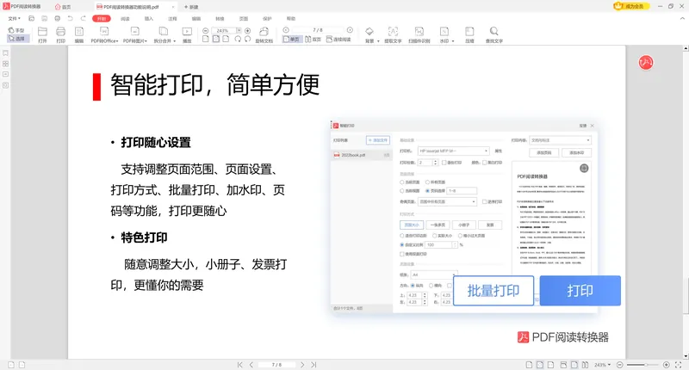Click the 扫描件识别 (Scan OCR) icon
This screenshot has height=370, width=689.
click(x=419, y=32)
